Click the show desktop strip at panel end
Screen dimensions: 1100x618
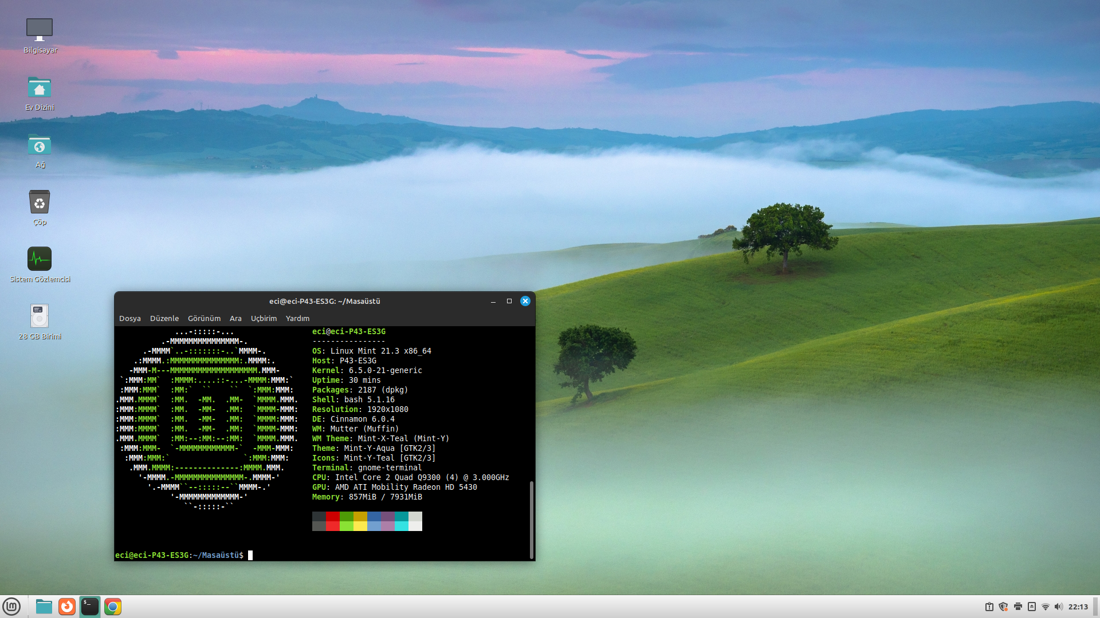pyautogui.click(x=1097, y=607)
